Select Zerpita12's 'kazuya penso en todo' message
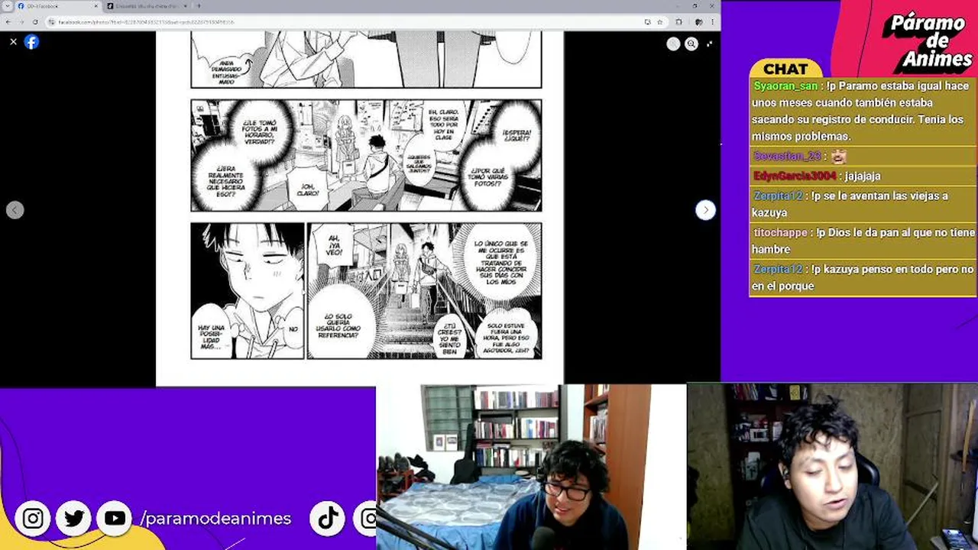 pyautogui.click(x=863, y=277)
